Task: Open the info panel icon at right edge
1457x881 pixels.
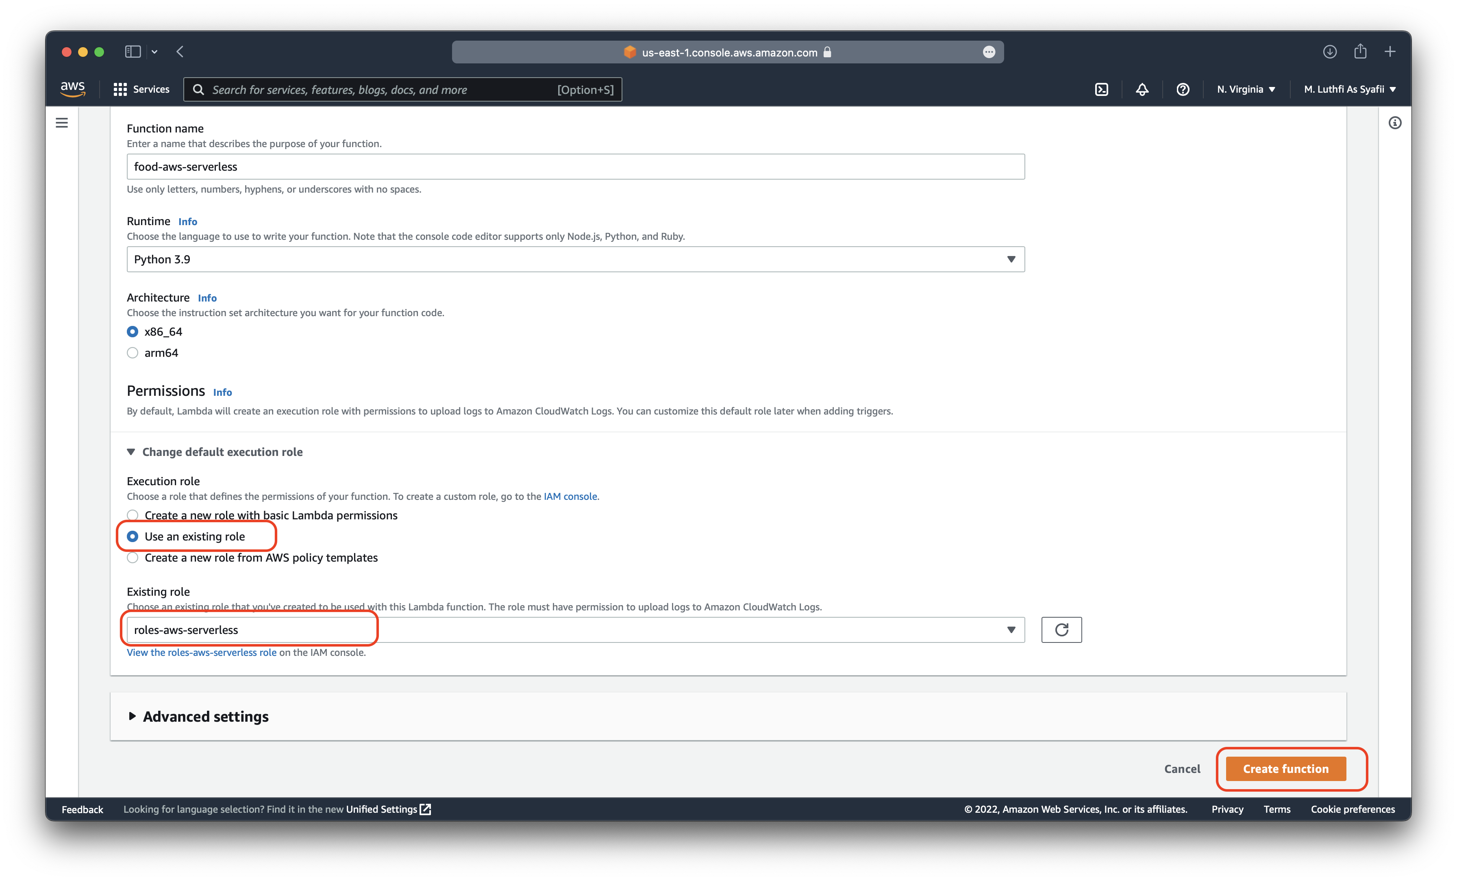Action: 1394,123
